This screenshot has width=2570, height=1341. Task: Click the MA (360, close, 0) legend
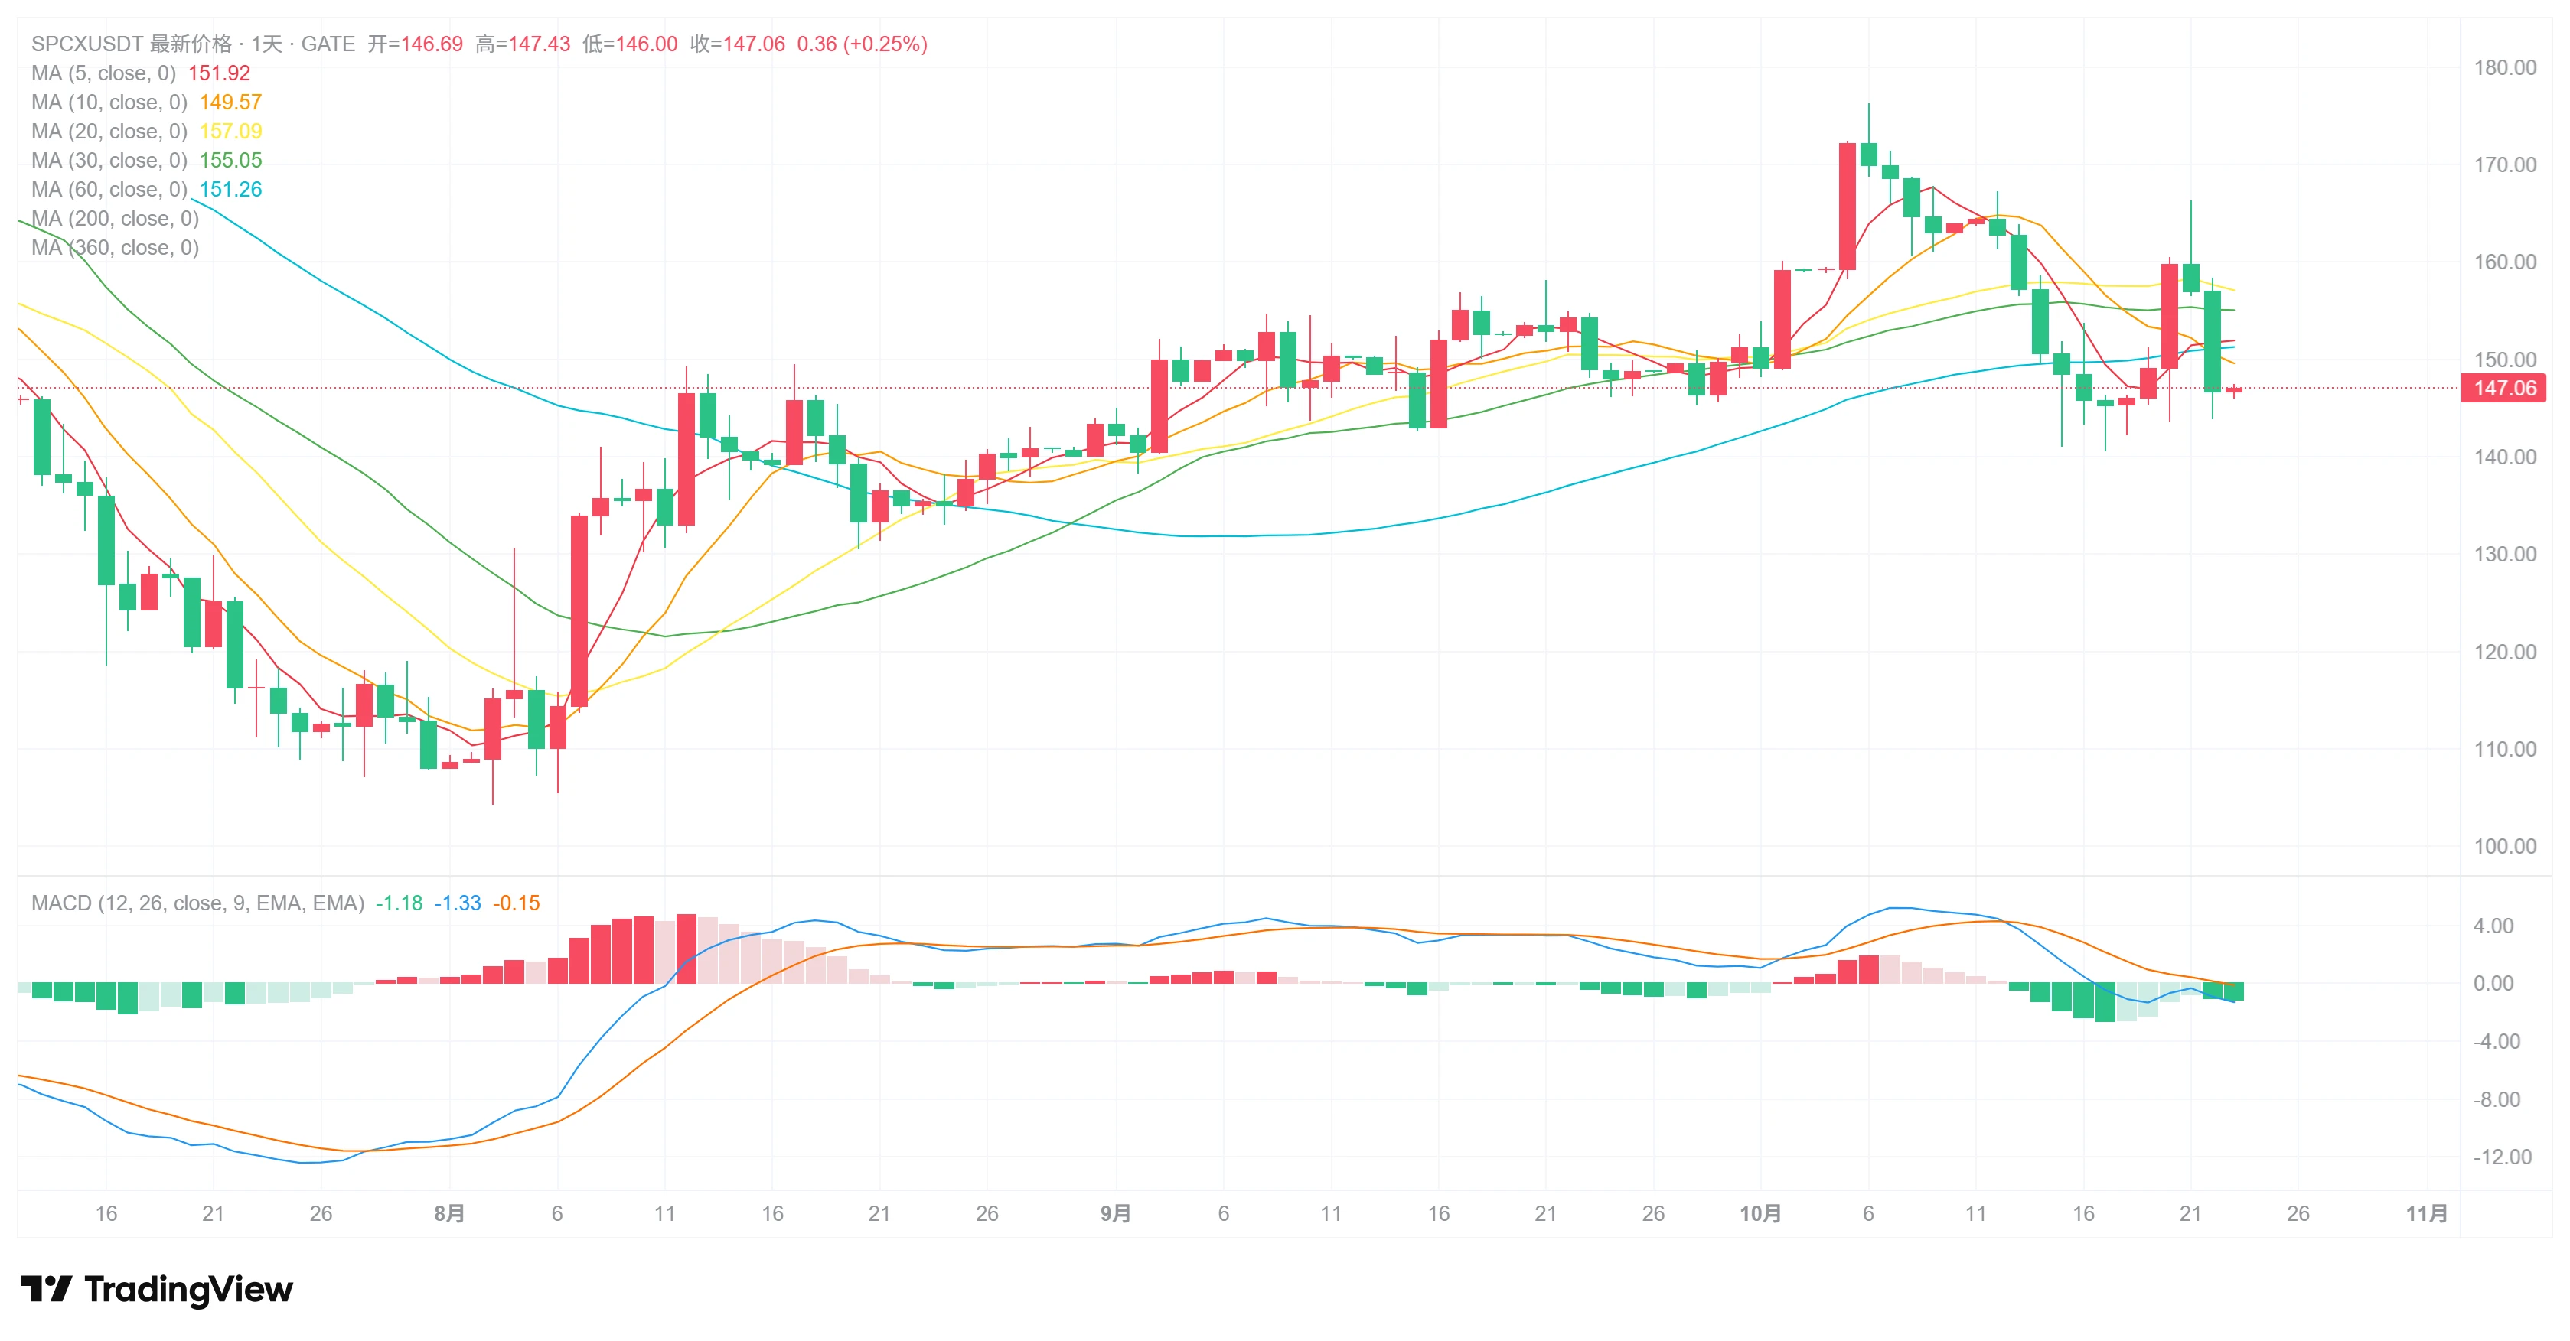pyautogui.click(x=115, y=247)
